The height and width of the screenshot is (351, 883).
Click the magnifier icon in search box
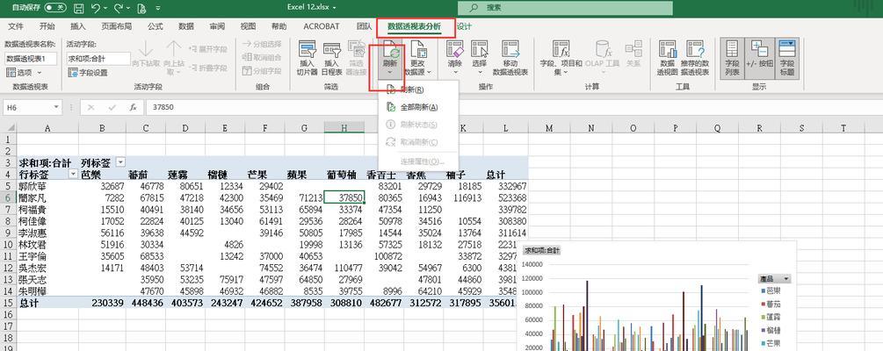coord(474,8)
